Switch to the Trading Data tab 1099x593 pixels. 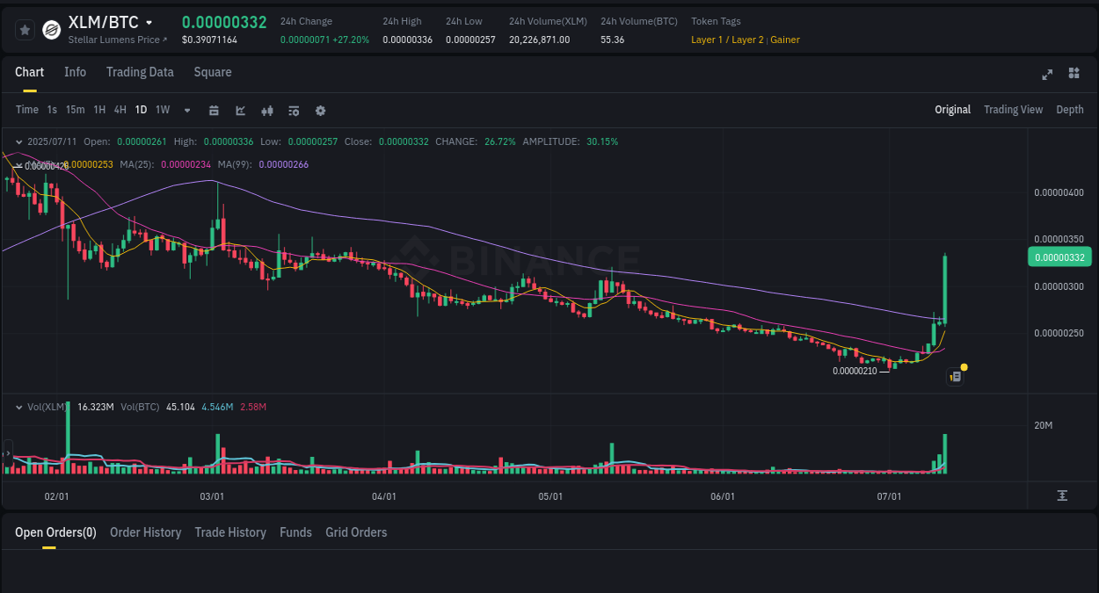tap(140, 72)
